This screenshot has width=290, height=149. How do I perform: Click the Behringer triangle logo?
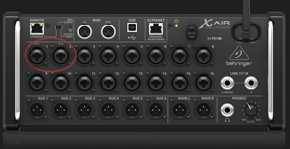239,53
